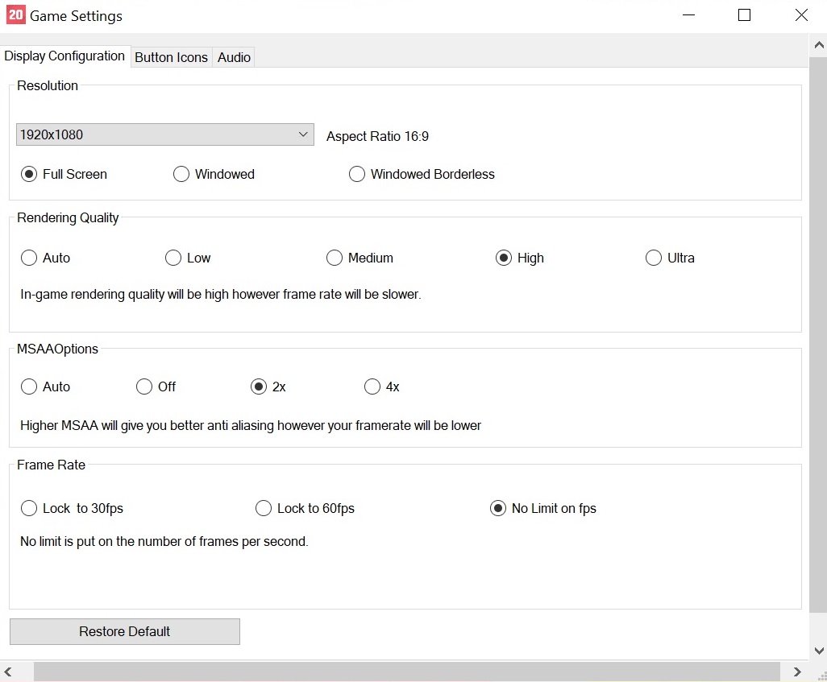Select the Windowed display mode

tap(181, 174)
